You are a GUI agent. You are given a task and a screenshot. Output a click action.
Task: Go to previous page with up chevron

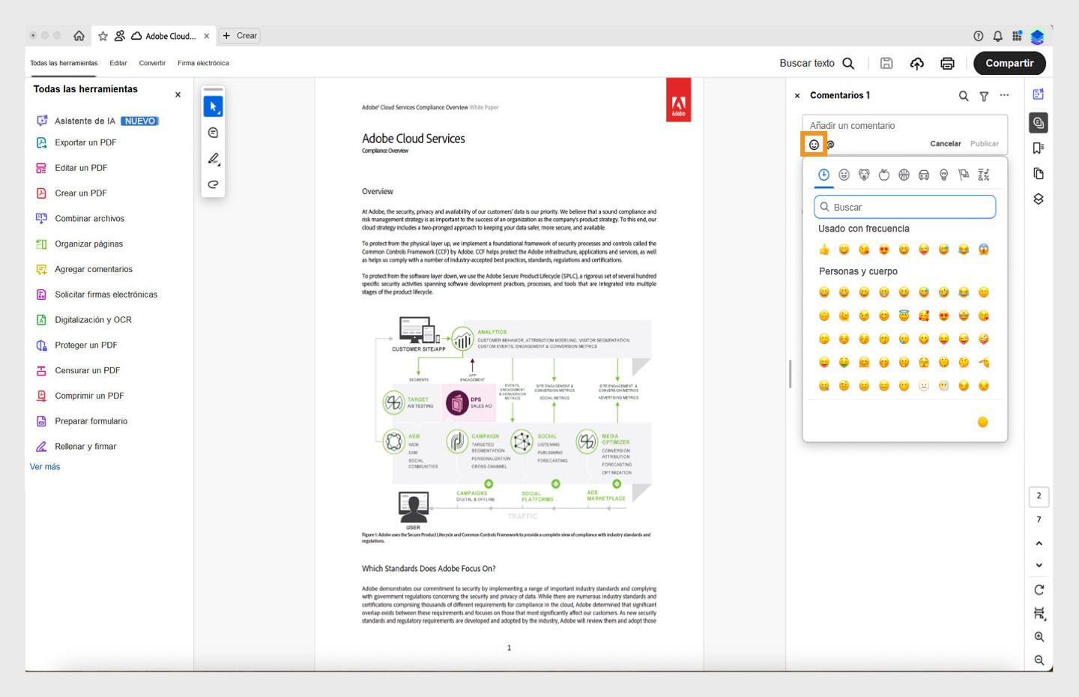tap(1039, 543)
